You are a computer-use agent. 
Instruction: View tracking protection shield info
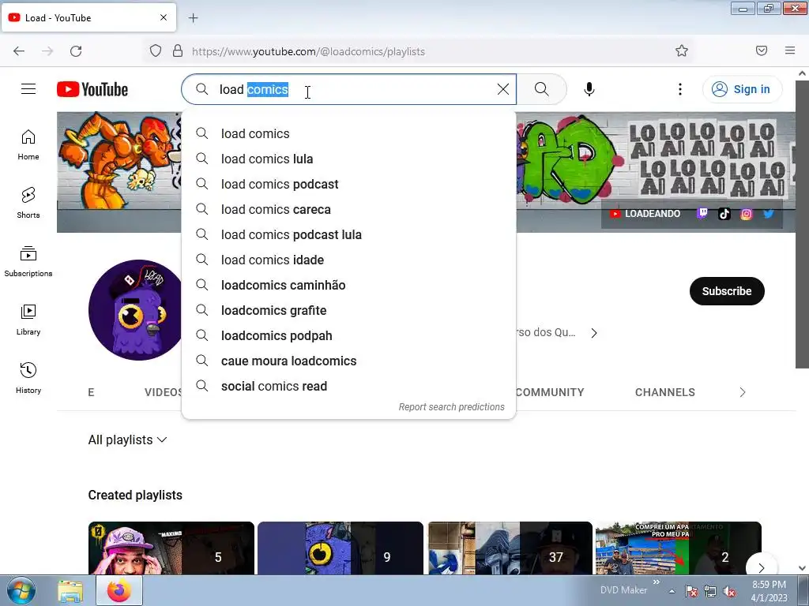pos(156,50)
